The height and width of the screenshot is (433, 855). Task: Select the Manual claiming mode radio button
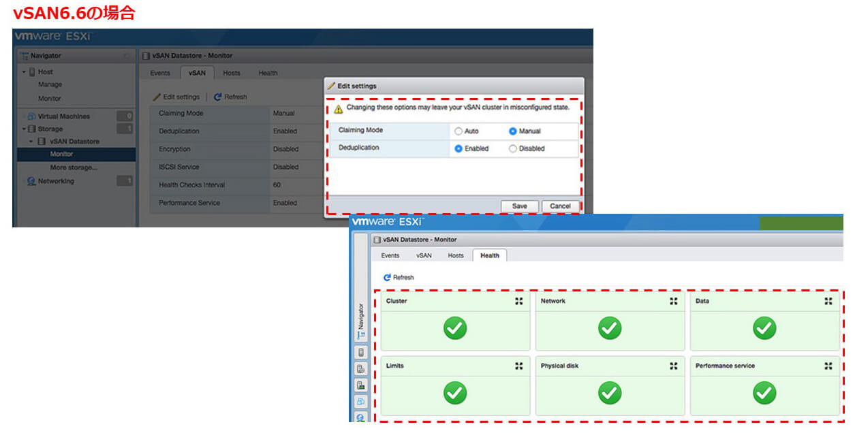(512, 131)
